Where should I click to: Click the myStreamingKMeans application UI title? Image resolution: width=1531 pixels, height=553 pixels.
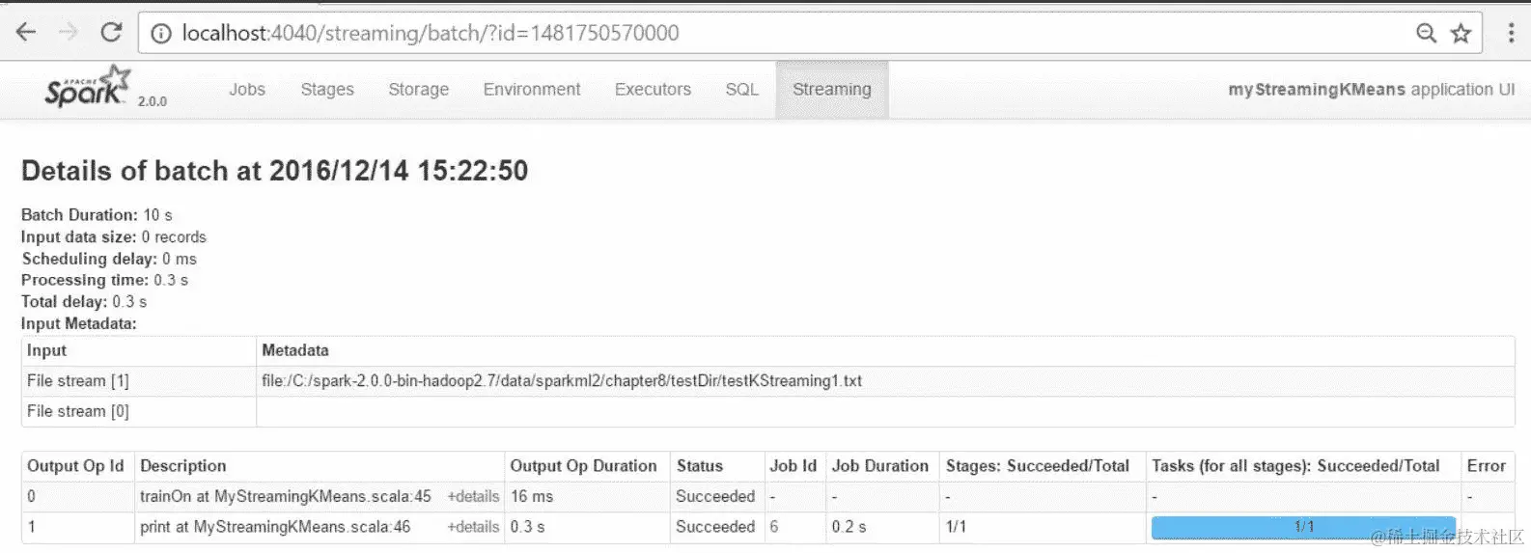pos(1372,89)
